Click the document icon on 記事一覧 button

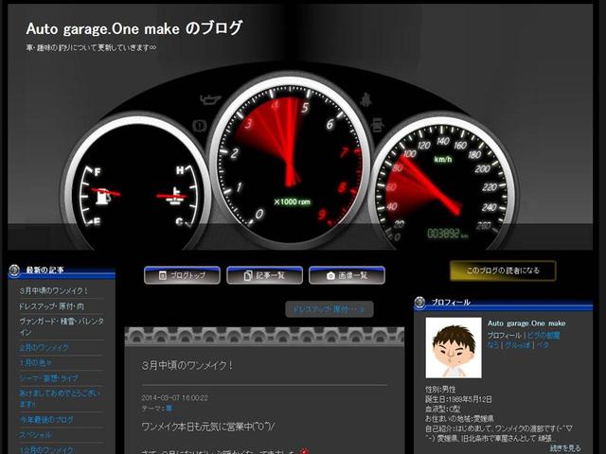(x=248, y=275)
